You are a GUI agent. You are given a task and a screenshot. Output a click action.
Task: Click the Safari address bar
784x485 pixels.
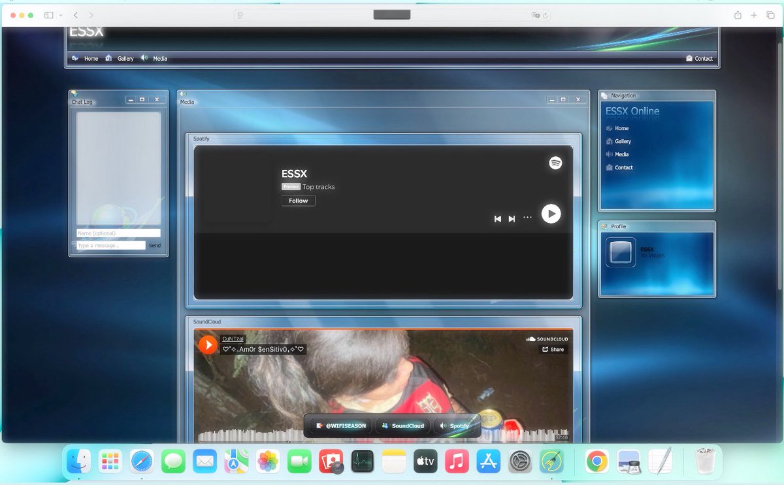coord(392,14)
